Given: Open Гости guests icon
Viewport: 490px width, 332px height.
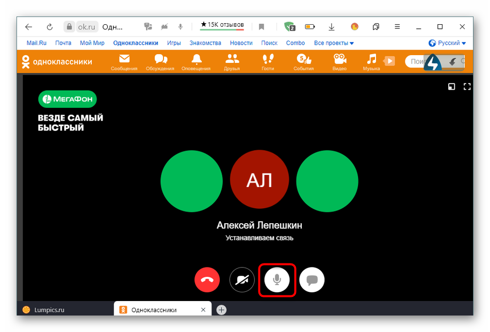Looking at the screenshot, I should pos(268,61).
